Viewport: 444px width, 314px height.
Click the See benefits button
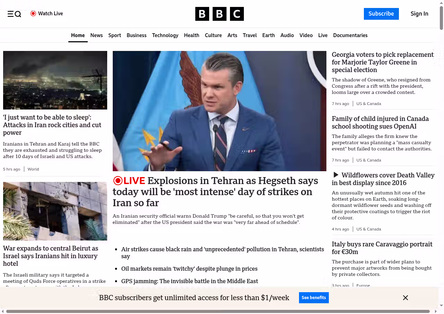pos(314,298)
